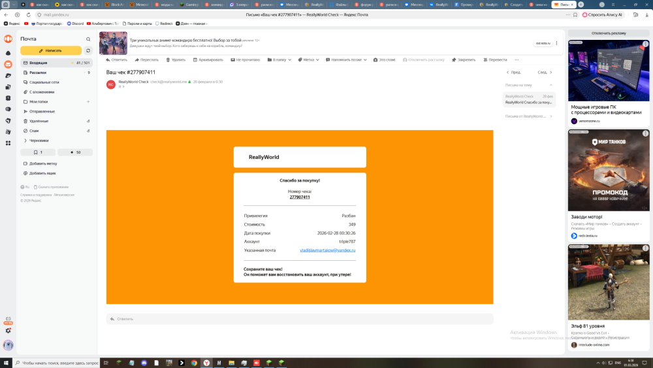
Task: Open orange Mail icon in sidebar
Action: [8, 64]
